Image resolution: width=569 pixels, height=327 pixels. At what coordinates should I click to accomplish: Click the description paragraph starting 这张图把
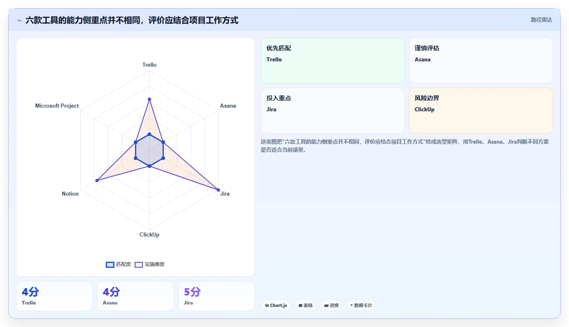coord(405,146)
